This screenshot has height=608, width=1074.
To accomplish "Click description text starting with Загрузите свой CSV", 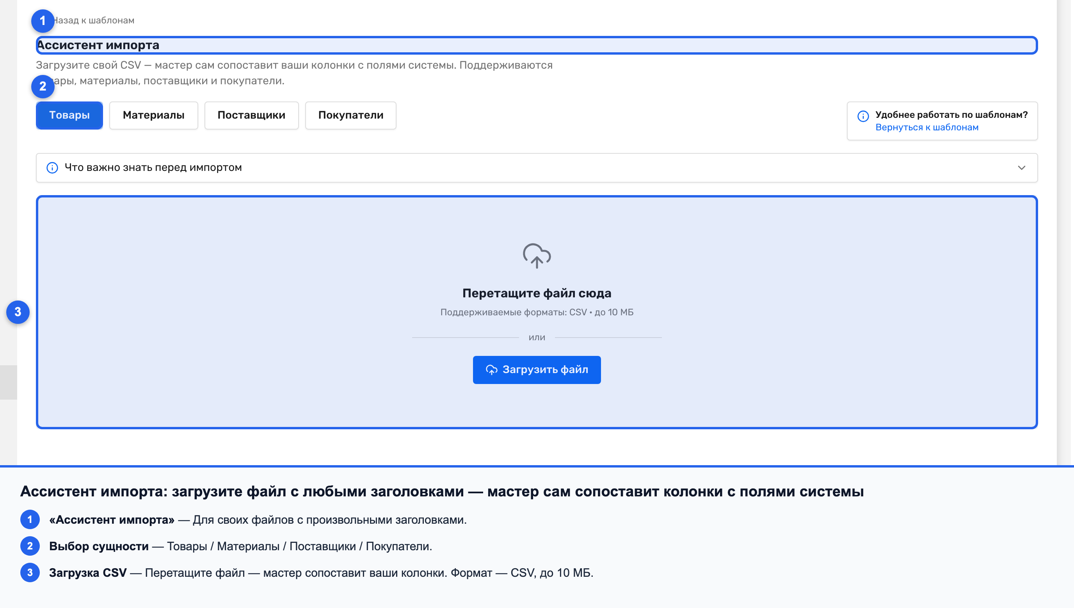I will (294, 73).
